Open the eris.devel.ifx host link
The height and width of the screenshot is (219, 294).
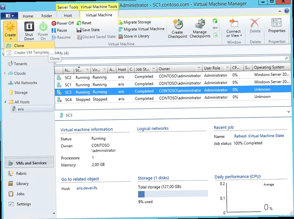click(87, 188)
